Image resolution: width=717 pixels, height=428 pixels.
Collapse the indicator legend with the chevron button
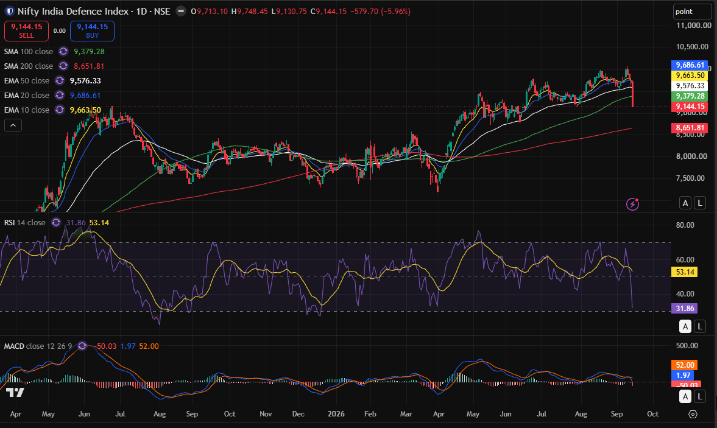tap(13, 125)
